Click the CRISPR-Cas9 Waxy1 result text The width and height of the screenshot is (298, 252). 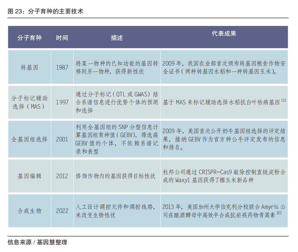[x=224, y=176]
